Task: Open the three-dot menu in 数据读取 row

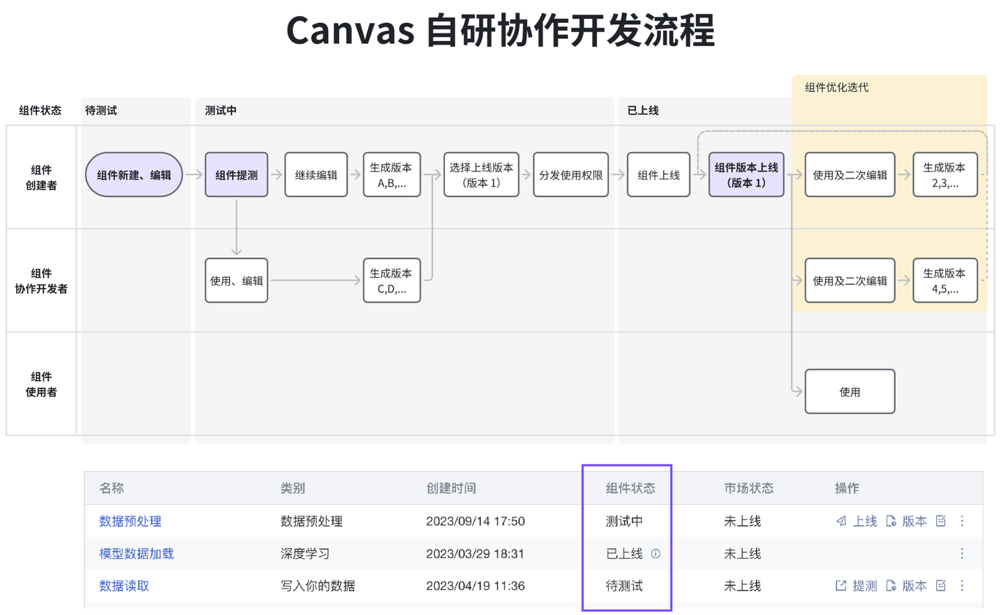Action: click(x=962, y=586)
